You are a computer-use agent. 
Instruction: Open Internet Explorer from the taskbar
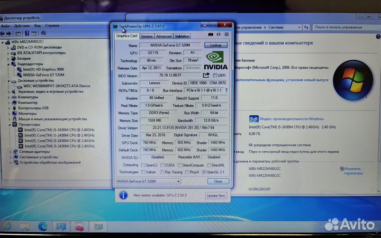coord(7,227)
